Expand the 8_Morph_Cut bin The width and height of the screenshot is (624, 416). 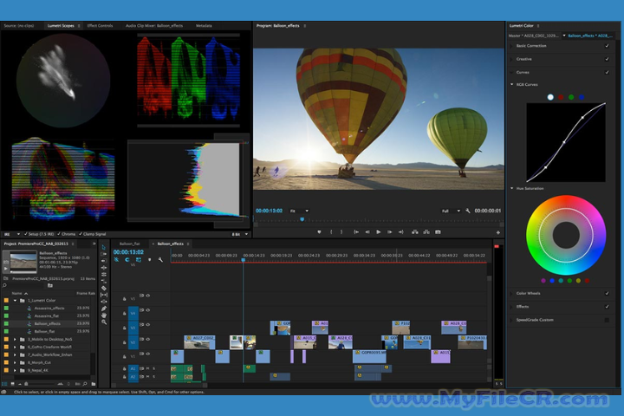(x=15, y=362)
